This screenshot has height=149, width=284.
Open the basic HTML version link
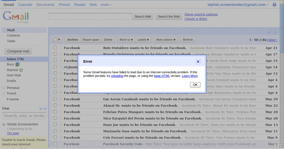pos(162,76)
